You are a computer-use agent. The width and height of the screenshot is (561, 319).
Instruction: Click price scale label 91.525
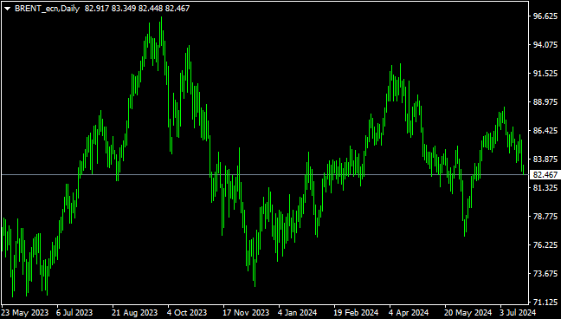[x=545, y=73]
